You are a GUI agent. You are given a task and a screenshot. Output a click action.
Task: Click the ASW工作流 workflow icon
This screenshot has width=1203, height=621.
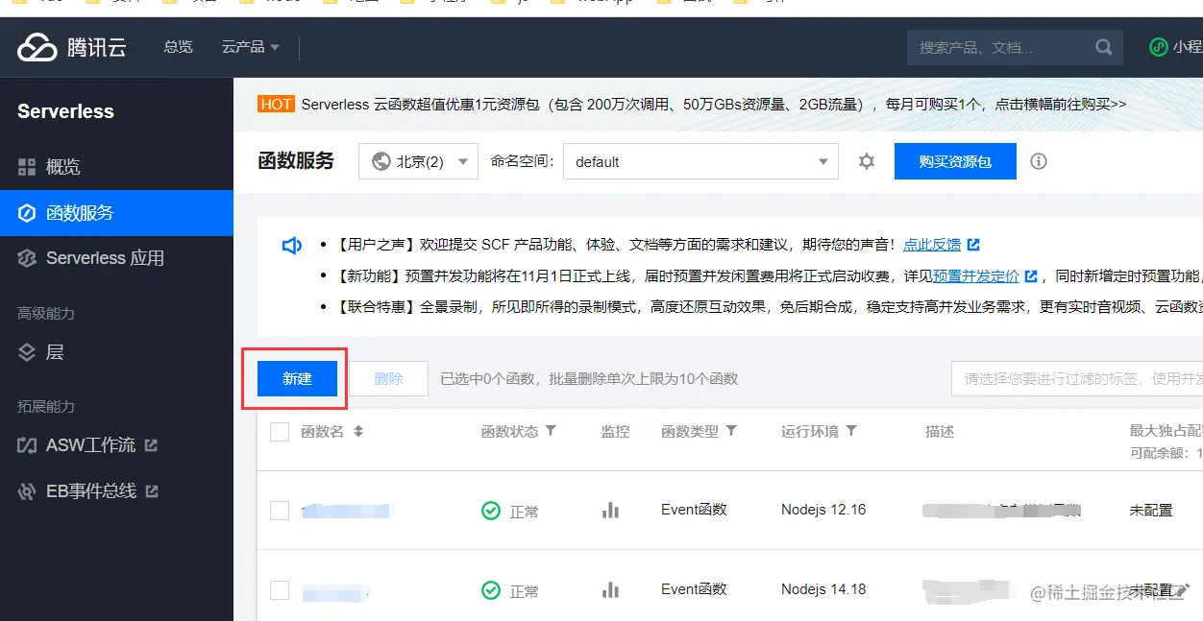pyautogui.click(x=27, y=445)
